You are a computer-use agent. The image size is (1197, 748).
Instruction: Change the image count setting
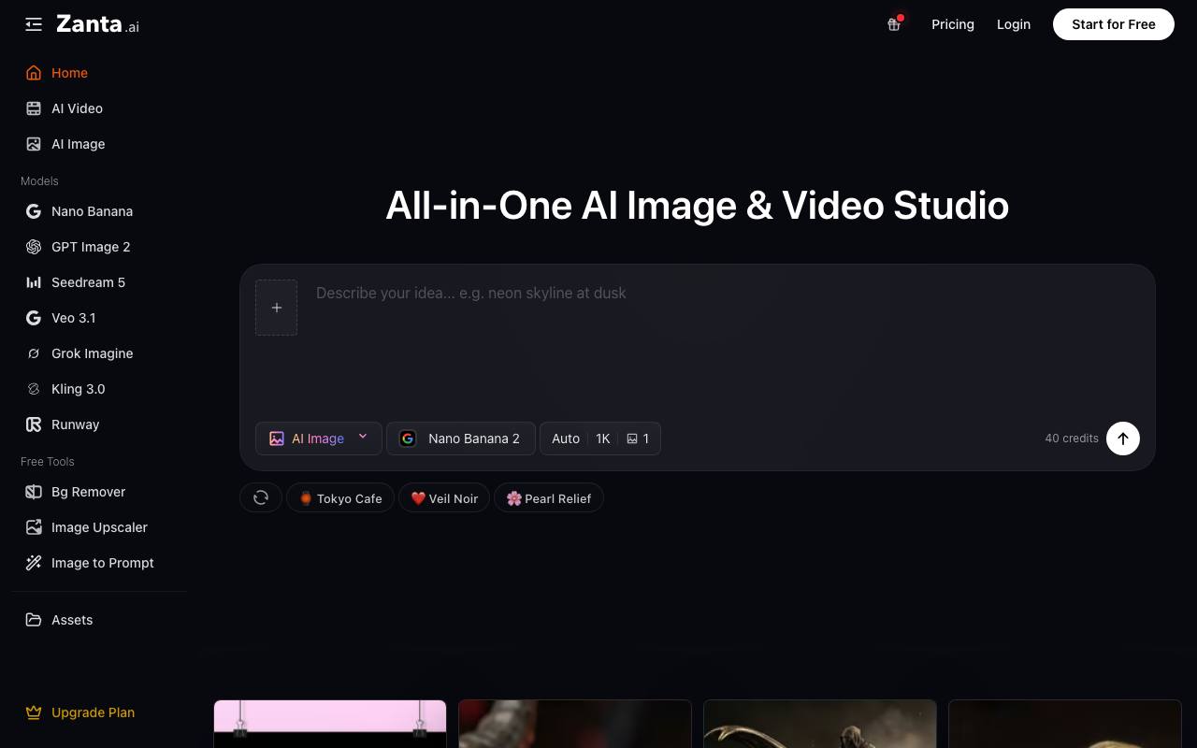[638, 439]
